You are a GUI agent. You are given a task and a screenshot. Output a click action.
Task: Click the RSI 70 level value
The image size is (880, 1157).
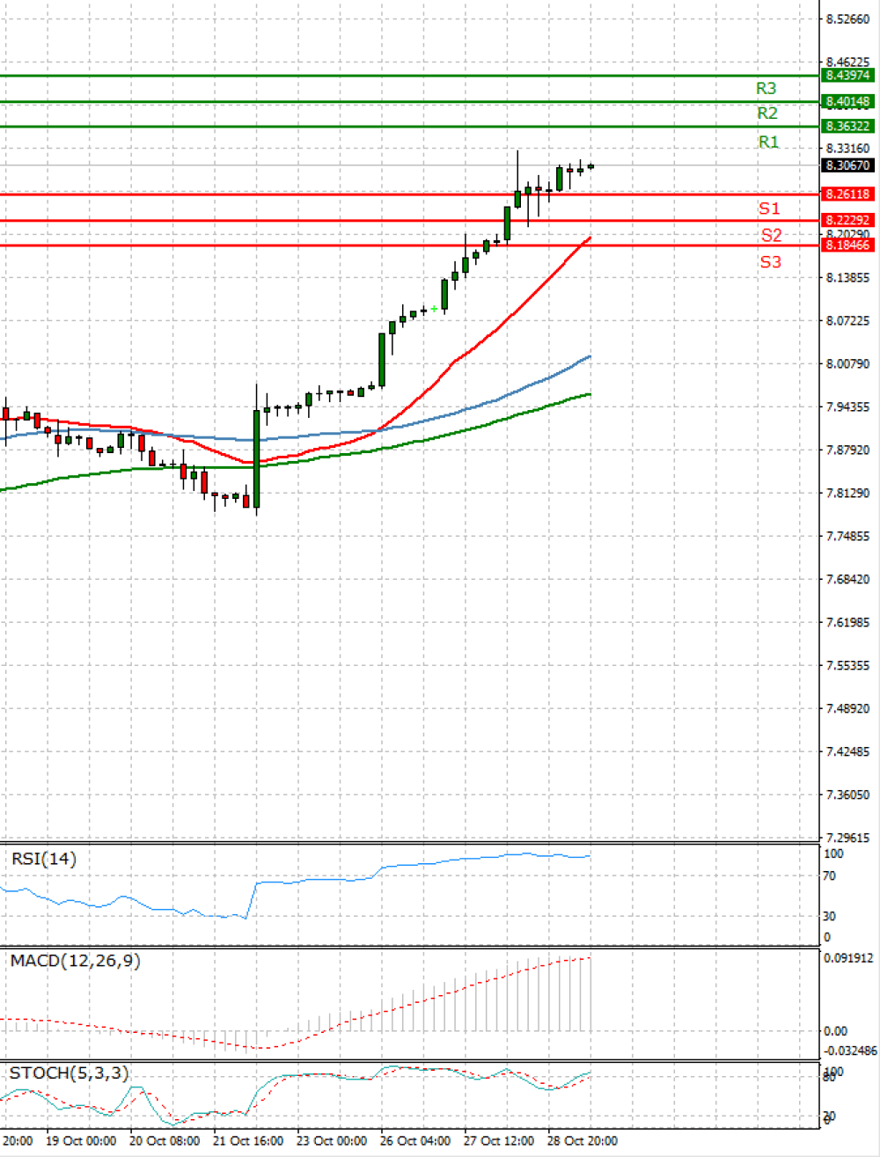[830, 875]
